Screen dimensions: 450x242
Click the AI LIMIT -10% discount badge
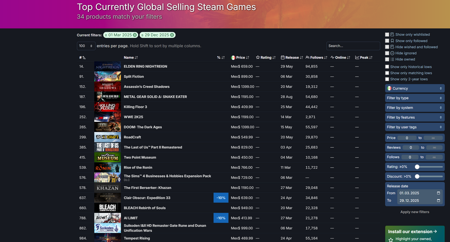pyautogui.click(x=221, y=218)
